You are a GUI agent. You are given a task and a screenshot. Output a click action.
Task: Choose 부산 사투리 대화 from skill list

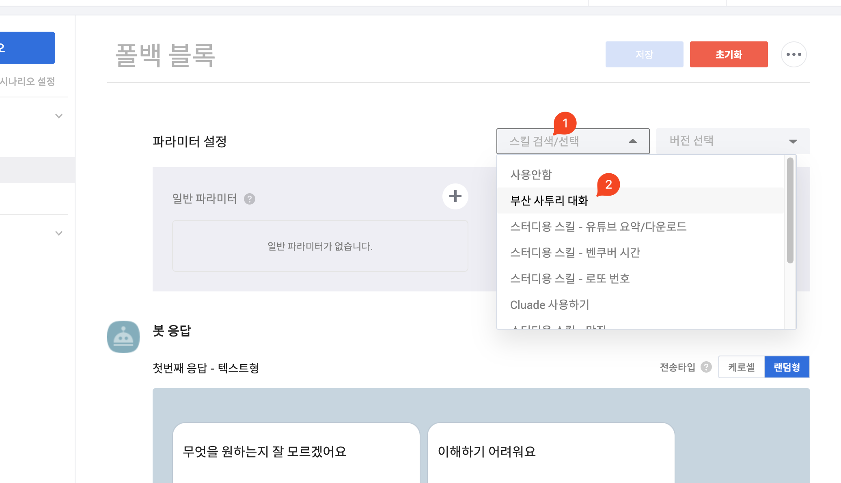pyautogui.click(x=549, y=201)
